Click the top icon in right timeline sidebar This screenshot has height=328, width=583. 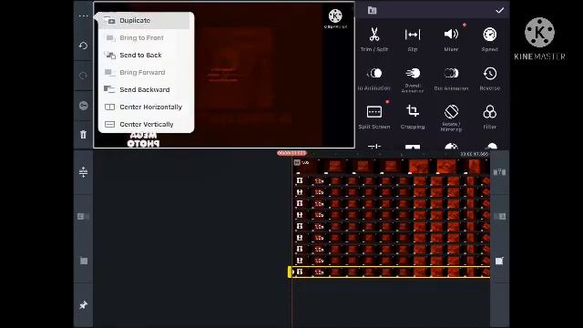pos(499,172)
